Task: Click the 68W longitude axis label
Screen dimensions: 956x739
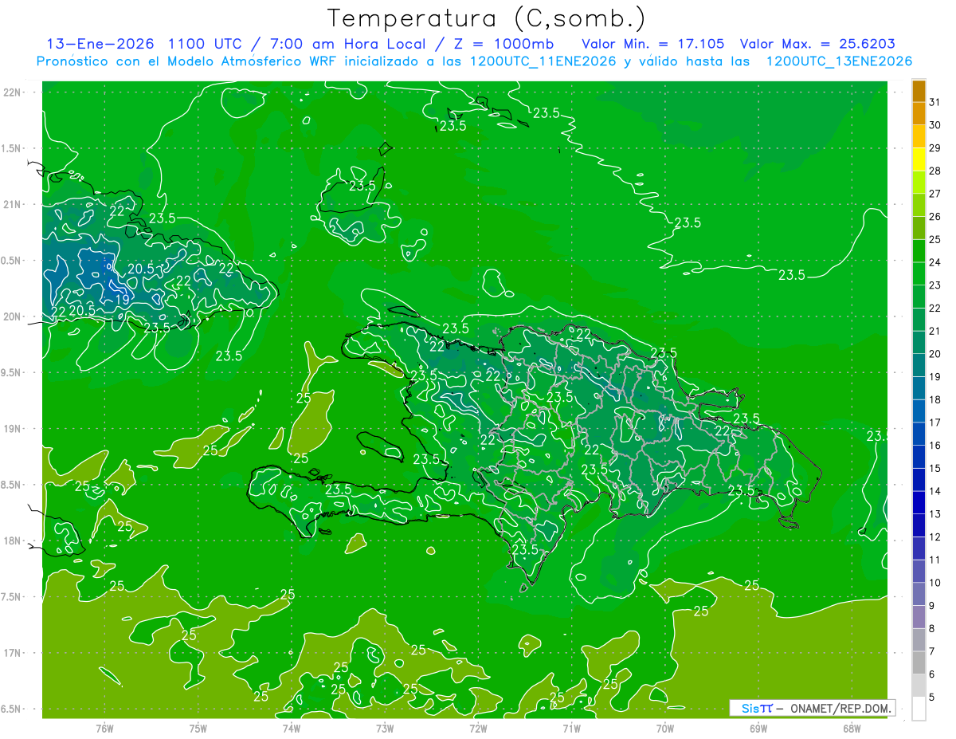Action: (x=852, y=728)
